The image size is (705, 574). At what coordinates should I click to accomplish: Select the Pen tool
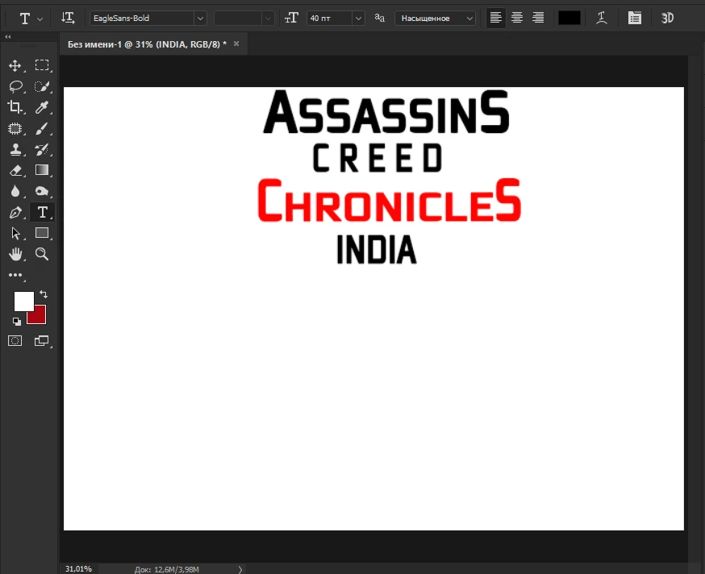[15, 212]
